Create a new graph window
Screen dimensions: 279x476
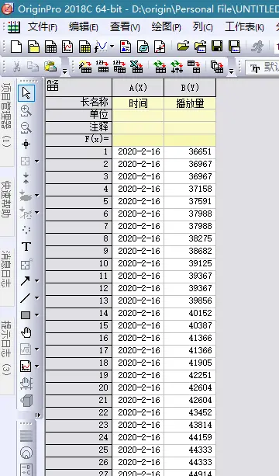pyautogui.click(x=67, y=47)
